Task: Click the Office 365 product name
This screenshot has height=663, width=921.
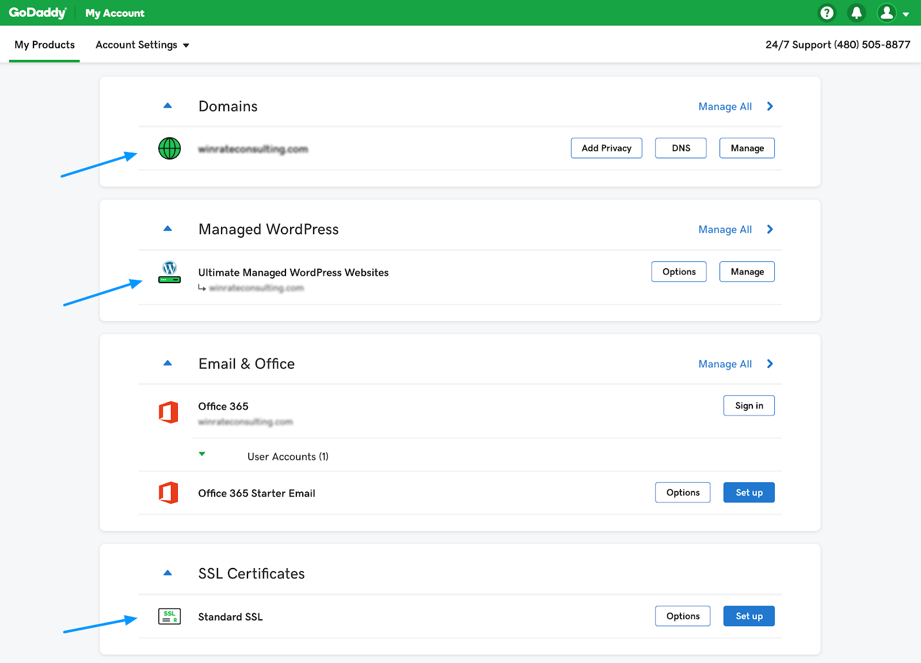Action: point(223,406)
